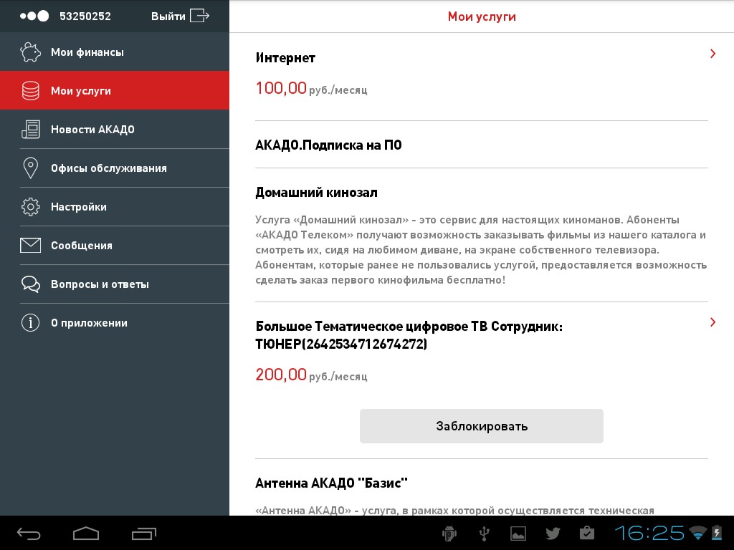Expand the Интернет service chevron

(712, 54)
